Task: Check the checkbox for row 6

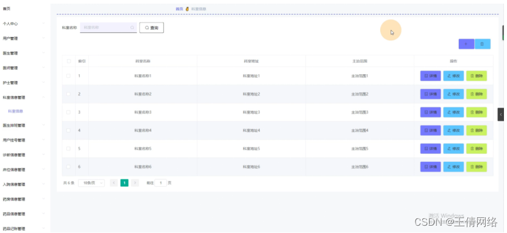Action: (68, 167)
